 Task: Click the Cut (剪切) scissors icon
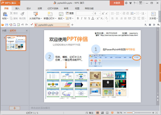click(x=11, y=13)
